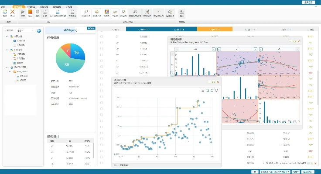Image resolution: width=321 pixels, height=174 pixels.
Task: Click the green 36 slice of the pie chart
Action: pyautogui.click(x=66, y=64)
